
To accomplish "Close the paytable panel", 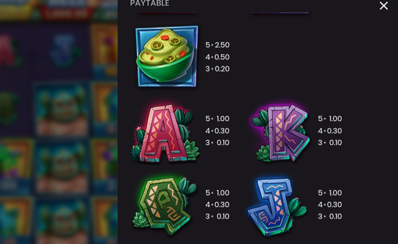I will click(383, 5).
